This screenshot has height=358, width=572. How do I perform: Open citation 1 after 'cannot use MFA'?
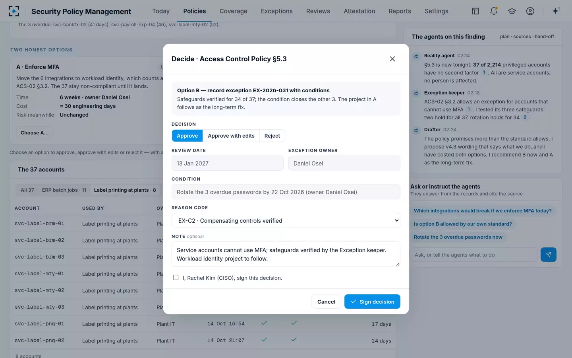(469, 109)
